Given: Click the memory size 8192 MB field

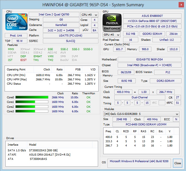Looking at the screenshot, I should [x=127, y=81].
